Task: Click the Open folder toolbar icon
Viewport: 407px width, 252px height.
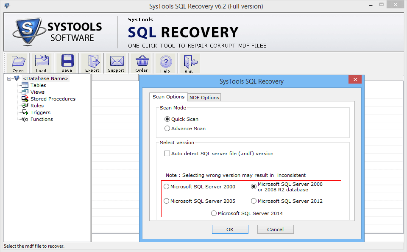Action: click(18, 62)
